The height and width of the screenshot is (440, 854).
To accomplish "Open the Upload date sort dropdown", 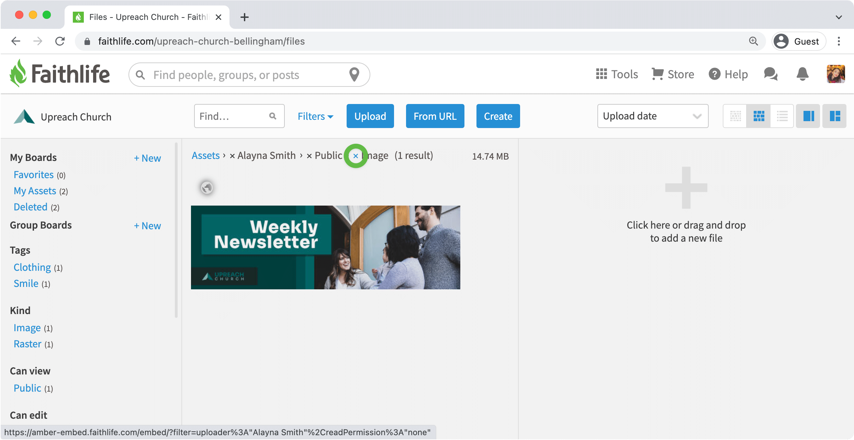I will (652, 116).
